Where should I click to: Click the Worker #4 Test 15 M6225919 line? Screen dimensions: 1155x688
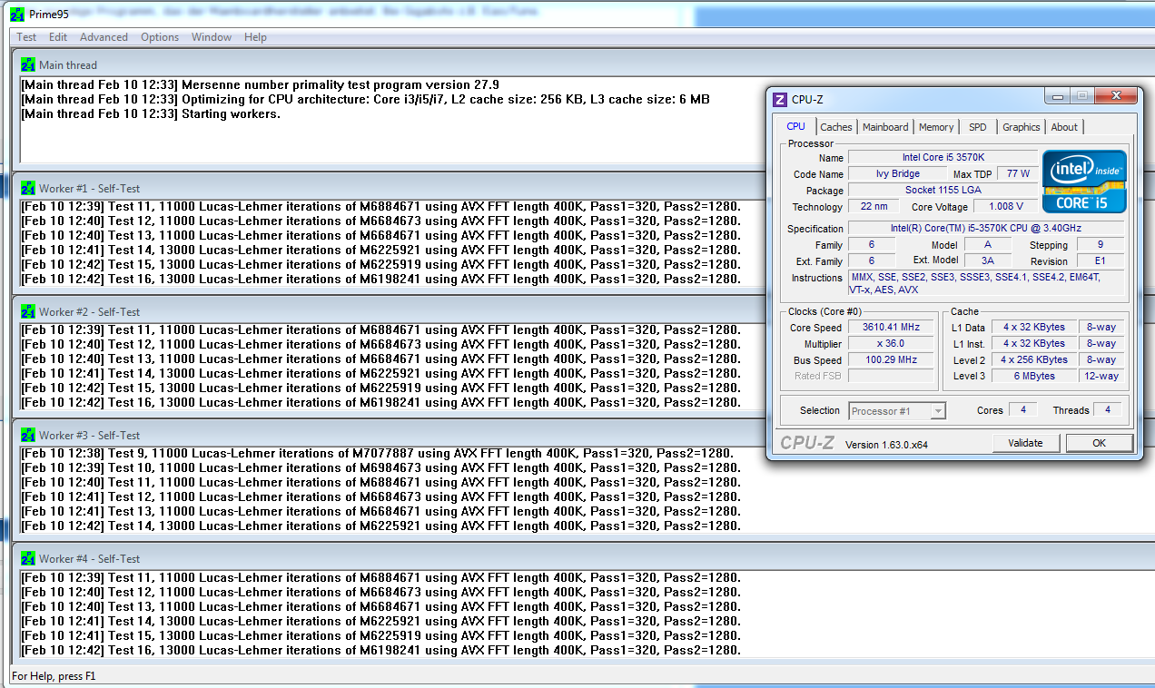(x=380, y=635)
